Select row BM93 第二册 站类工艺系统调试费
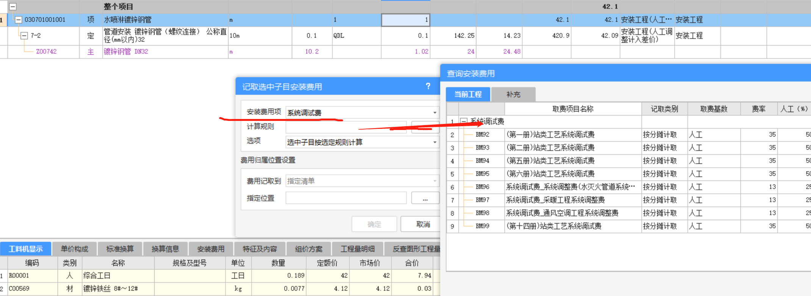Screen dimensions: 811x296 pyautogui.click(x=628, y=147)
